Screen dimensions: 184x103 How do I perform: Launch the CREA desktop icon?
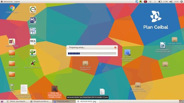[x=33, y=9]
